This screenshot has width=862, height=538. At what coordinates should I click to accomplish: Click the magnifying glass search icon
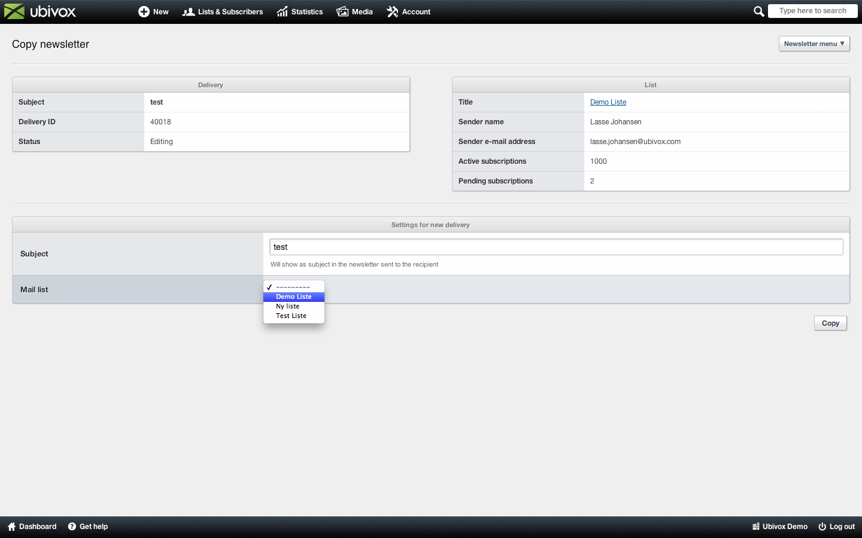pyautogui.click(x=759, y=11)
